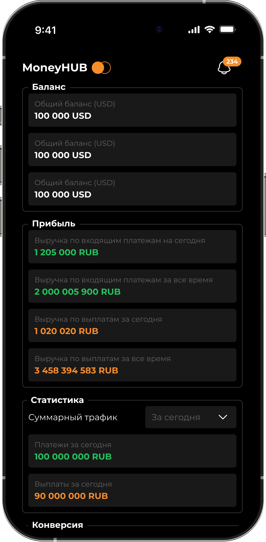Tap the battery status icon
The height and width of the screenshot is (542, 266).
point(228,30)
